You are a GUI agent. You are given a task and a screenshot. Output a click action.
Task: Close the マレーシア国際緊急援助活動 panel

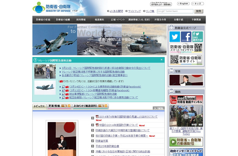point(162,60)
